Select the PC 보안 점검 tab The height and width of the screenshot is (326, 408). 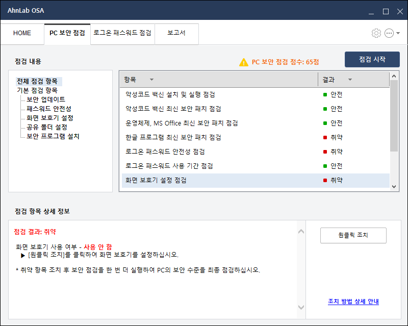[67, 33]
